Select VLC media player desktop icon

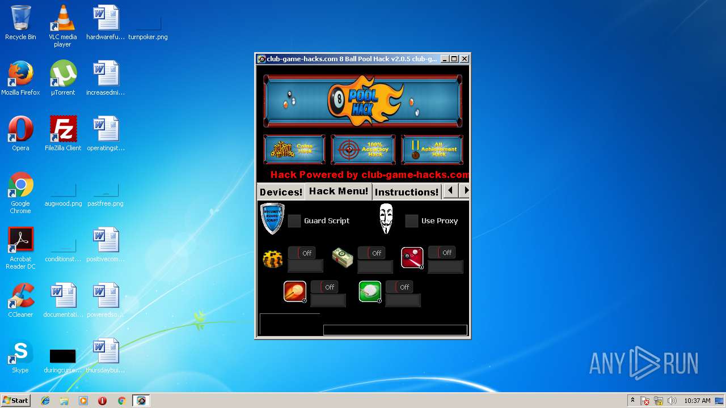pyautogui.click(x=62, y=26)
